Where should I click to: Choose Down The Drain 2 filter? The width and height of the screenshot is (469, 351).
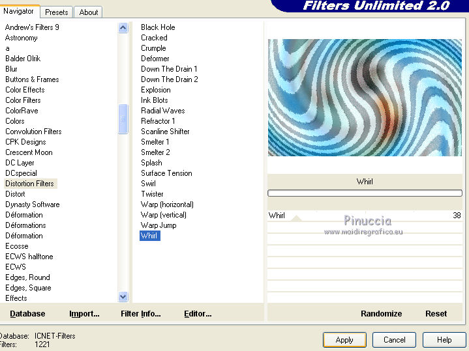170,79
